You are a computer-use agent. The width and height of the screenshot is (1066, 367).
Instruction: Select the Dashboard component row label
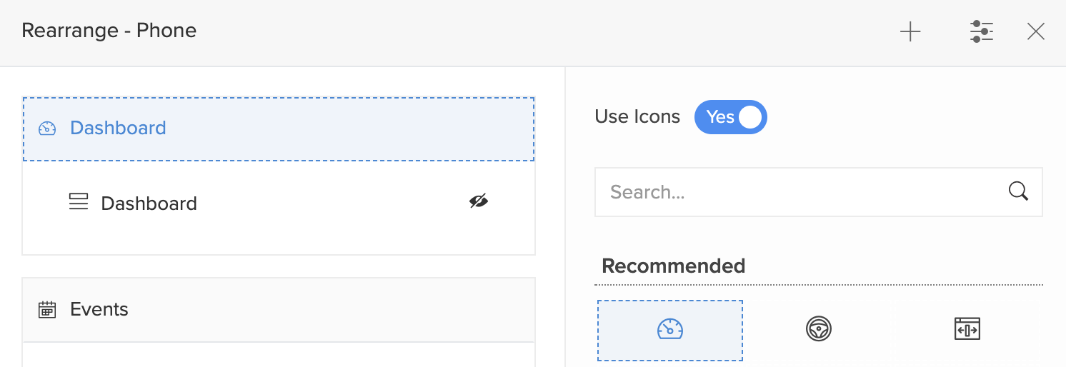(149, 203)
